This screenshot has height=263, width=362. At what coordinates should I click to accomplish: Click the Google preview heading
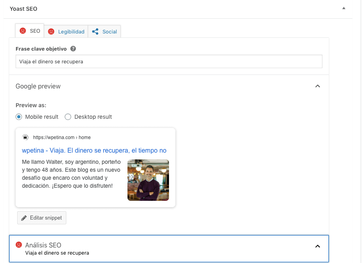(38, 86)
